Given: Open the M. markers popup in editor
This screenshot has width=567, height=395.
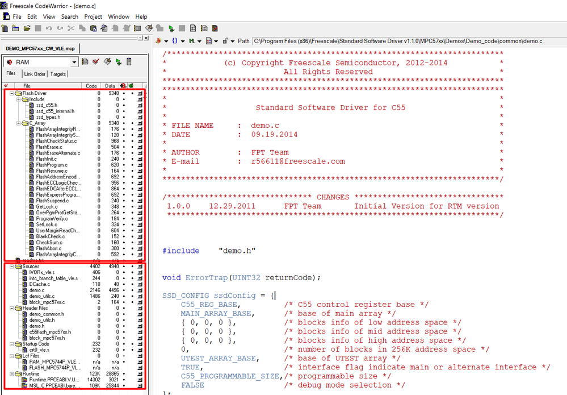Looking at the screenshot, I should pyautogui.click(x=195, y=41).
